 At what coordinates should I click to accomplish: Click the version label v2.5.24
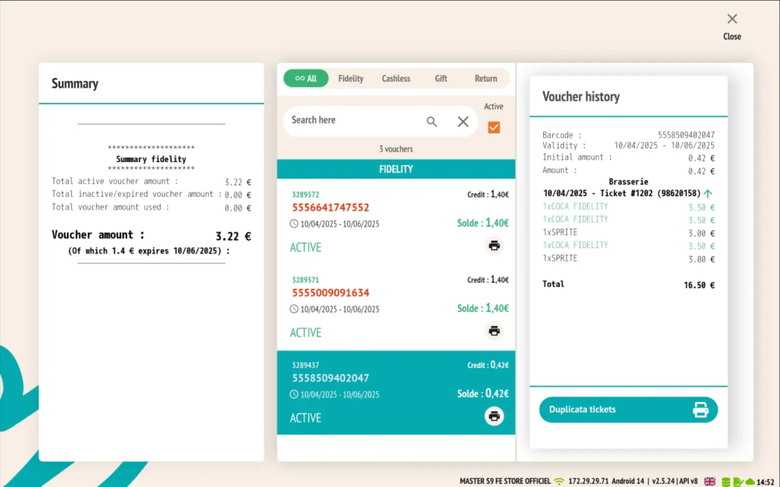663,481
